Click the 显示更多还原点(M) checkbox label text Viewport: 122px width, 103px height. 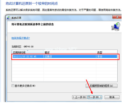pos(25,86)
